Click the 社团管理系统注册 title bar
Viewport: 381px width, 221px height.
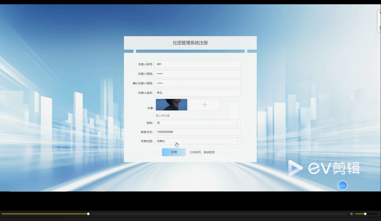pyautogui.click(x=190, y=43)
